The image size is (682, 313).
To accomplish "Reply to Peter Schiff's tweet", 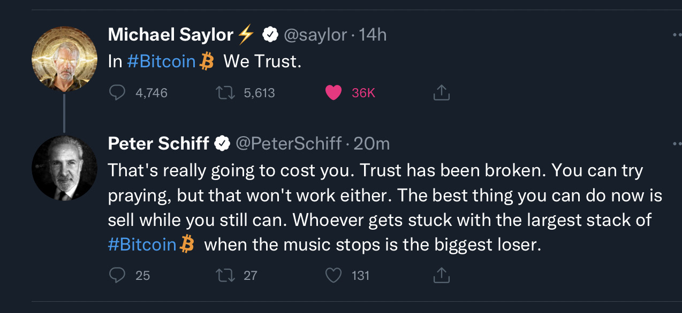I will (x=117, y=275).
